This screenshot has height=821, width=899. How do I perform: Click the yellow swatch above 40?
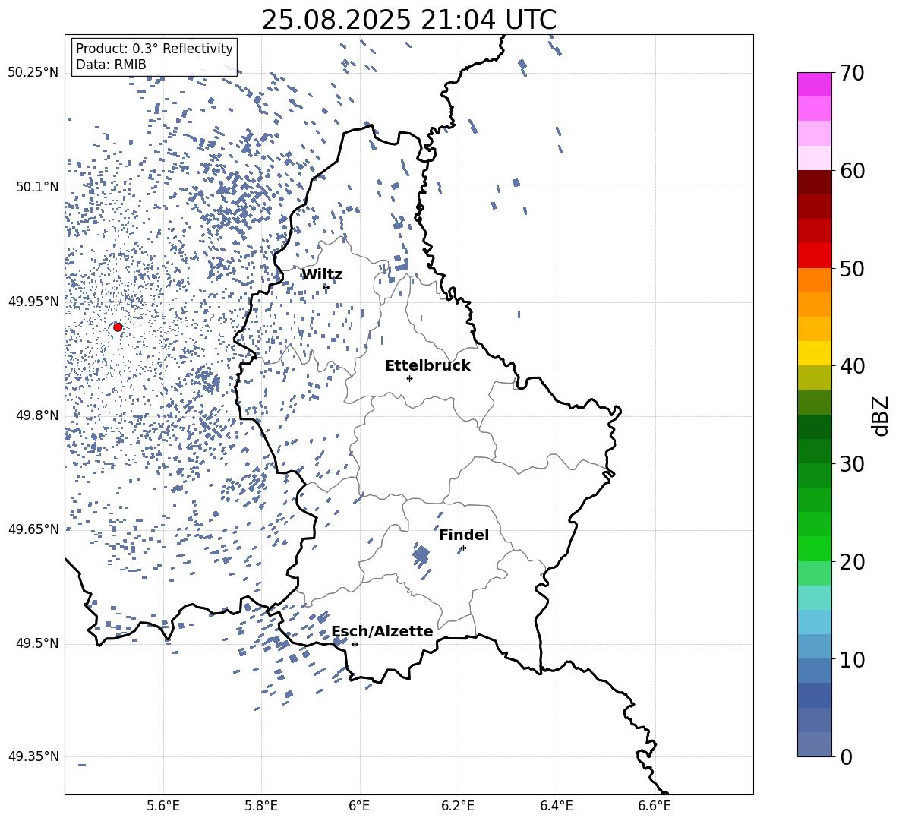pyautogui.click(x=815, y=353)
